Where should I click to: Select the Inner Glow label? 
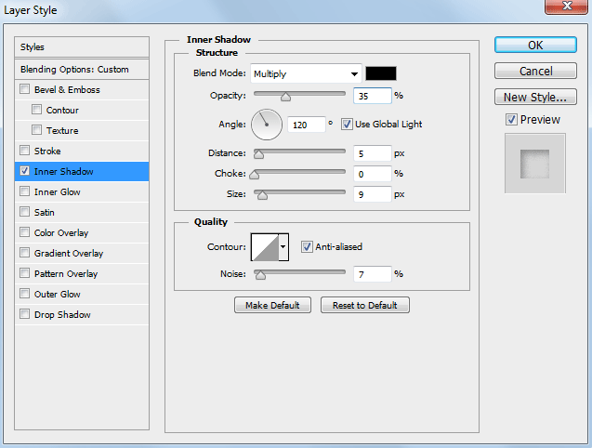[57, 191]
